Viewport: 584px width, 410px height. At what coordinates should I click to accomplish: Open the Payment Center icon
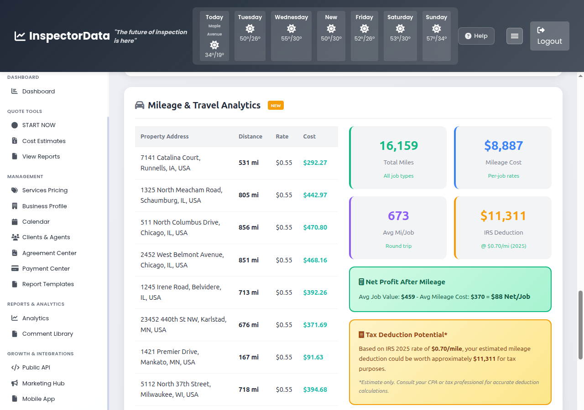click(x=14, y=268)
